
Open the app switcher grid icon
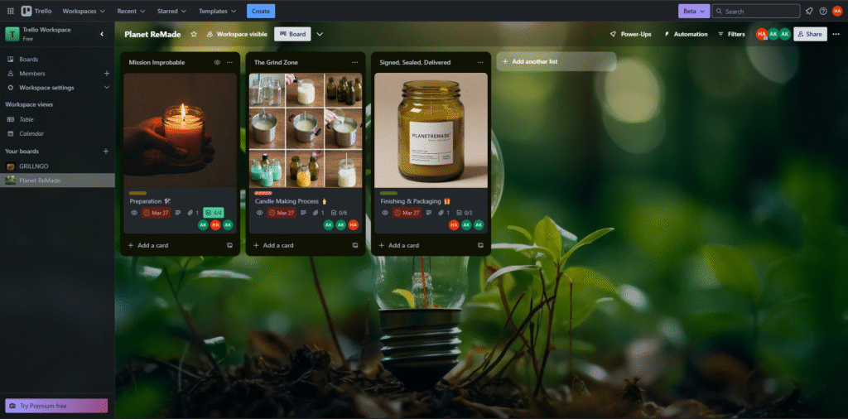(11, 12)
